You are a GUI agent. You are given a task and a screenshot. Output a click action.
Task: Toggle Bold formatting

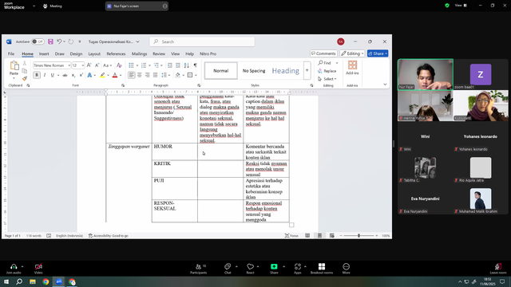[x=37, y=75]
